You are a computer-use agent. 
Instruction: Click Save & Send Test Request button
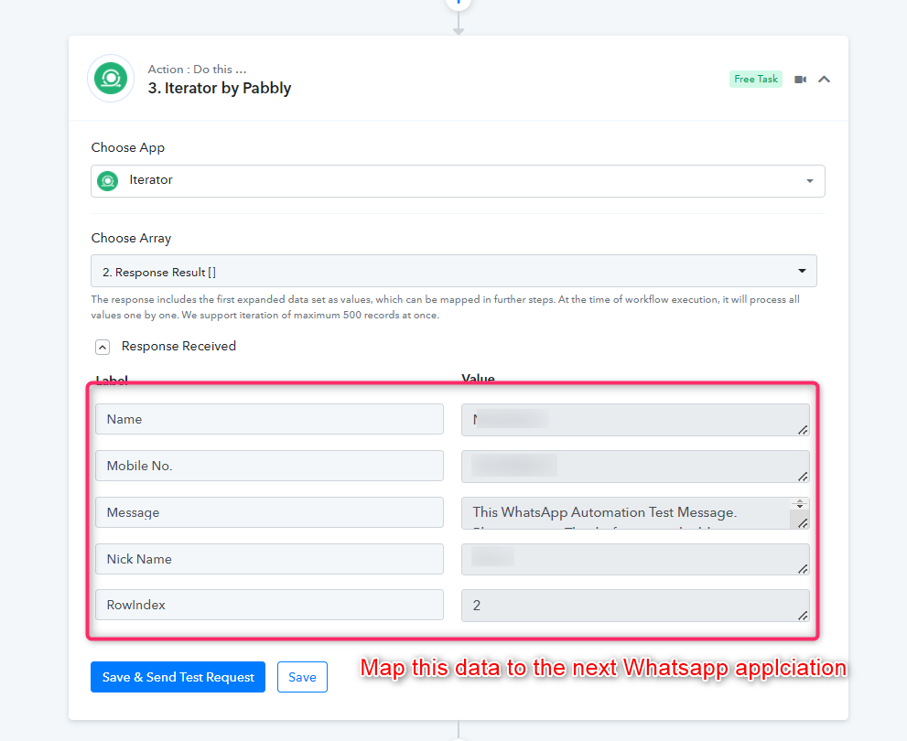178,677
